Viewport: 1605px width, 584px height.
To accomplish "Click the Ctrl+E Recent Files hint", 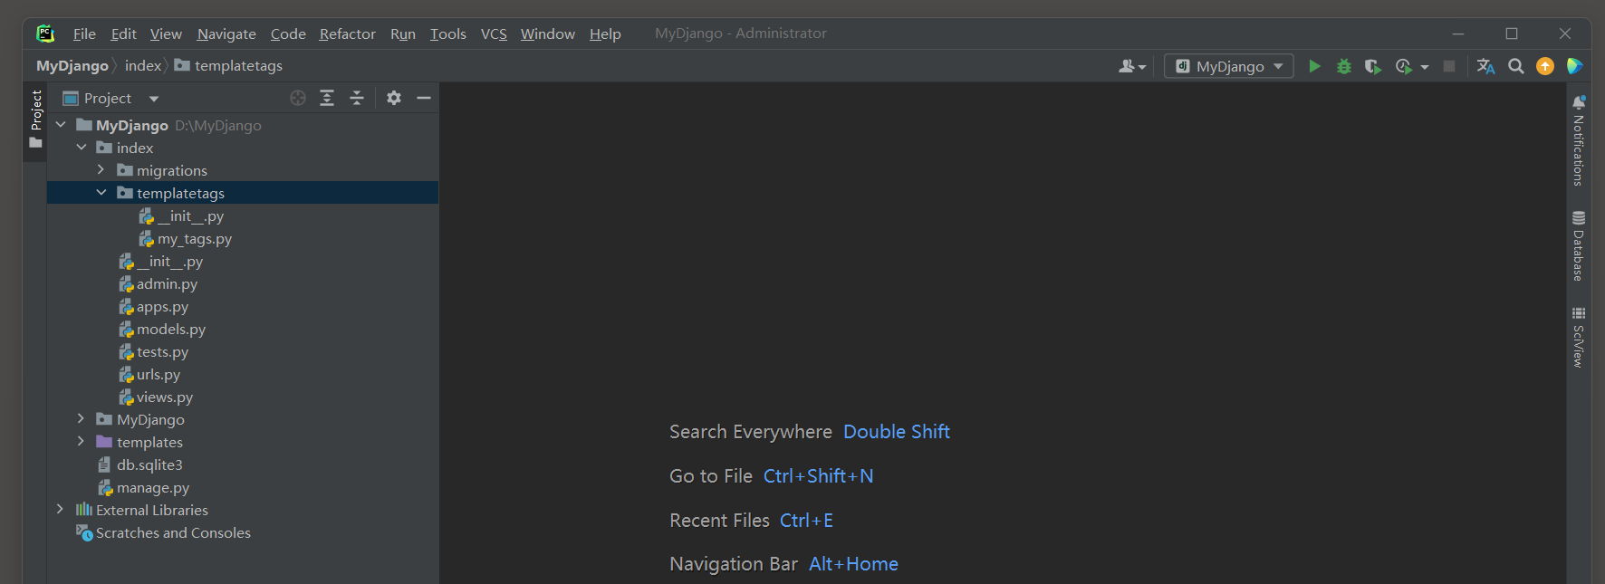I will tap(806, 521).
